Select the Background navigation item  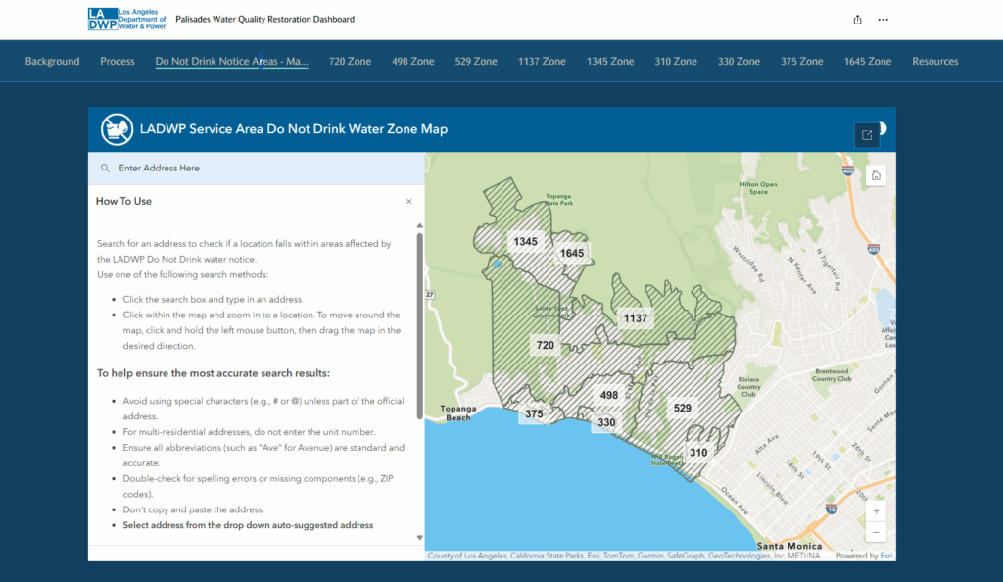click(x=52, y=61)
